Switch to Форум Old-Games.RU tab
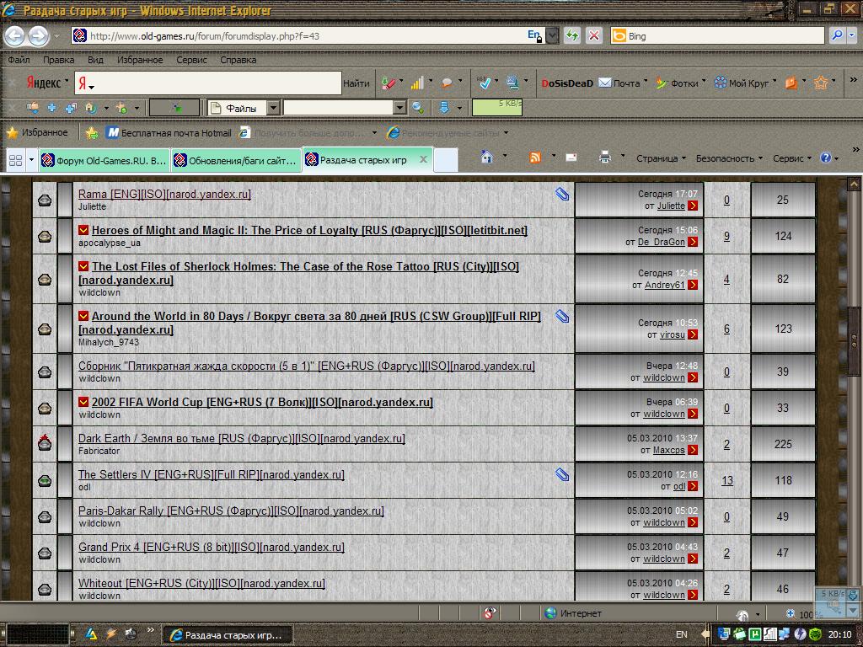863x647 pixels. (x=104, y=160)
